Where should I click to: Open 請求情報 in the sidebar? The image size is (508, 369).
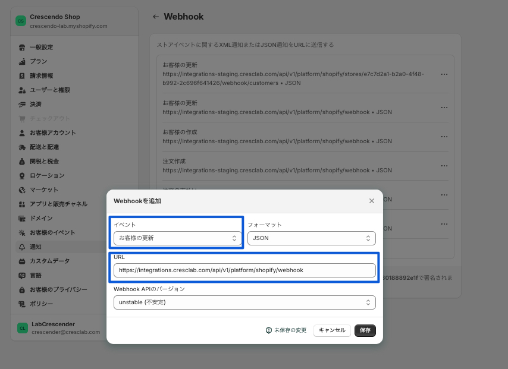(41, 75)
